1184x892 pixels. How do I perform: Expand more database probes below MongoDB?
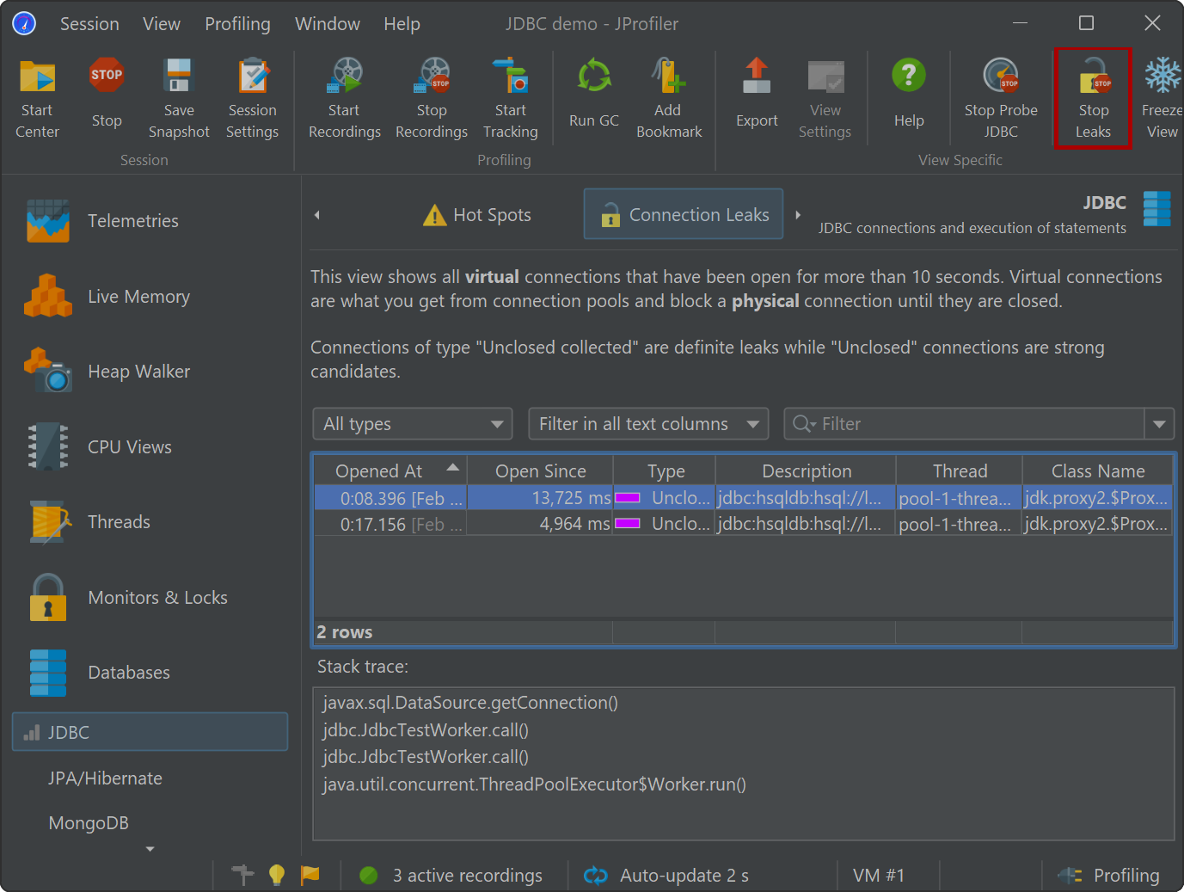tap(150, 849)
